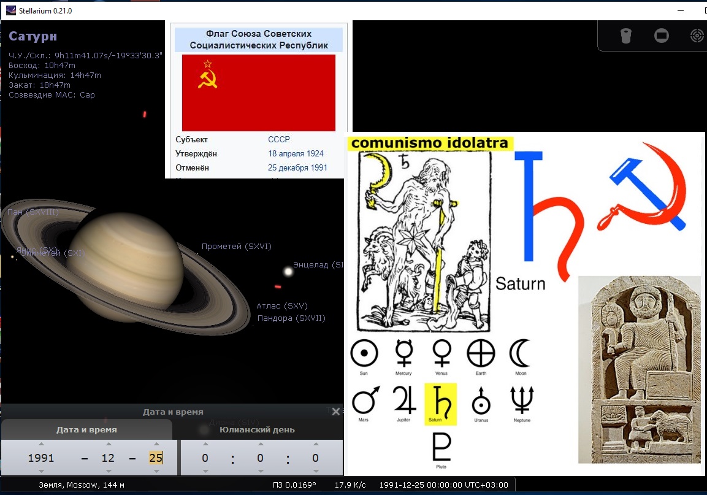Toggle the sensor frame (CCD) view icon
The image size is (707, 495).
[x=662, y=36]
